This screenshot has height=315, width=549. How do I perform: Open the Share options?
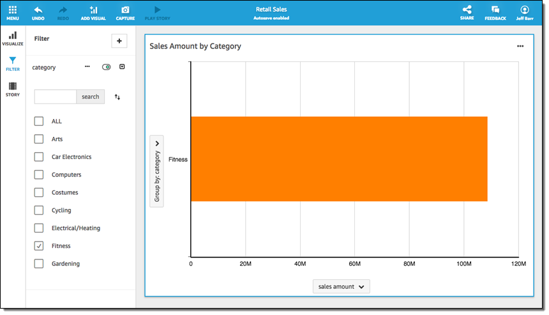pyautogui.click(x=467, y=11)
